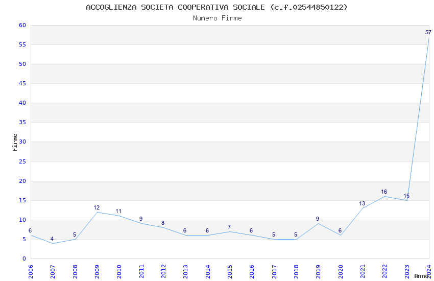
Task: Click the 2022 peak label 16
Action: [x=384, y=192]
